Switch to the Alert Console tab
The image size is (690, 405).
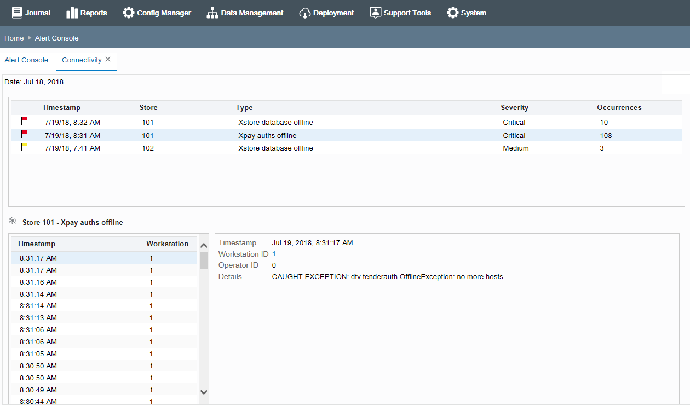pyautogui.click(x=26, y=60)
